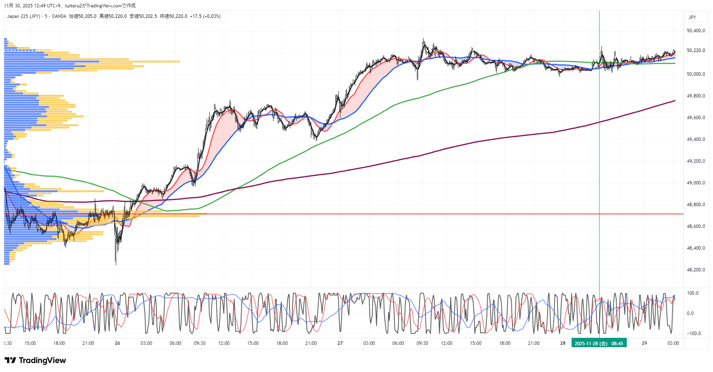The height and width of the screenshot is (372, 713).
Task: Click the 始値50,205.0 open value in legend
Action: (x=83, y=16)
